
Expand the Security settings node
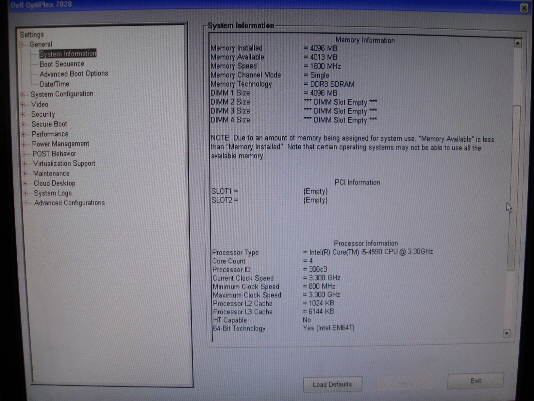23,115
